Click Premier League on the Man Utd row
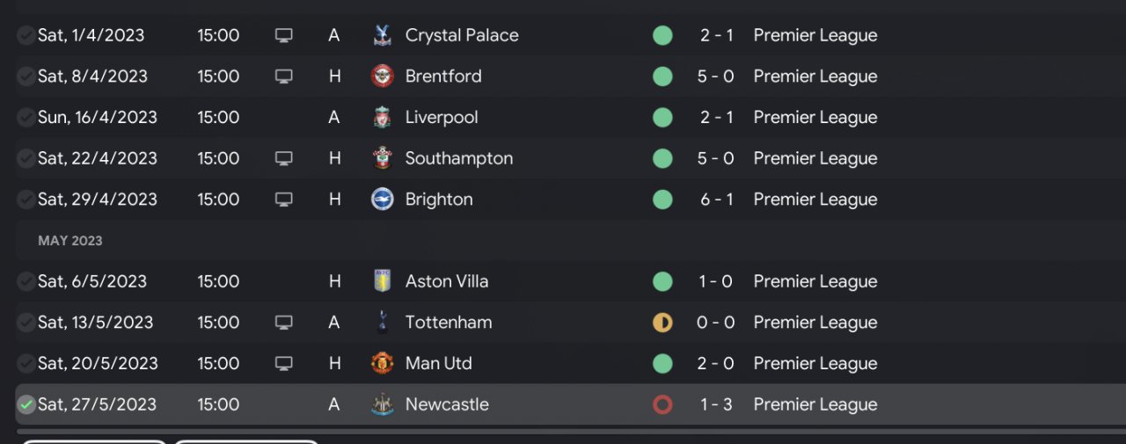This screenshot has height=444, width=1126. pos(815,363)
